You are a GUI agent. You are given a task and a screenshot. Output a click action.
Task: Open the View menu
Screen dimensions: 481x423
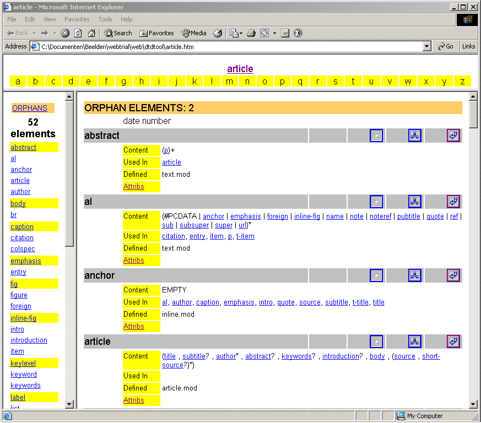(50, 19)
